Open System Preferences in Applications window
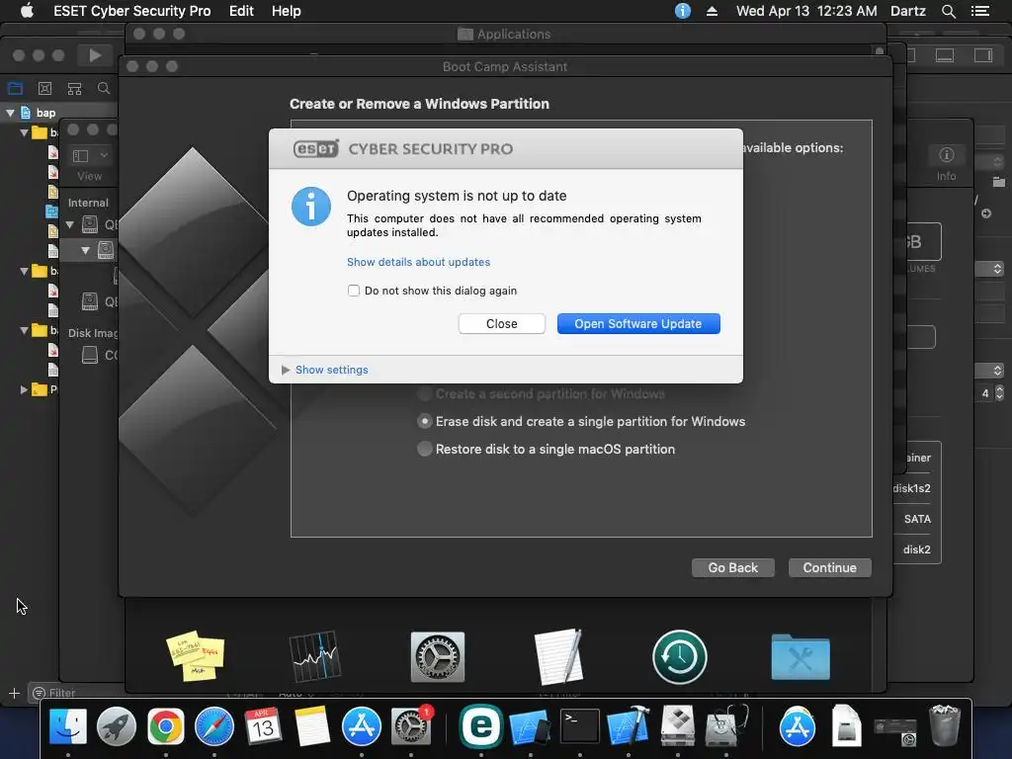1012x759 pixels. pyautogui.click(x=438, y=656)
